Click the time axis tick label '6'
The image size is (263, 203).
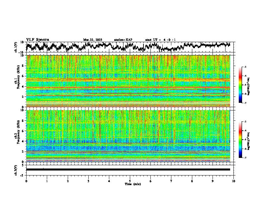[151, 181]
